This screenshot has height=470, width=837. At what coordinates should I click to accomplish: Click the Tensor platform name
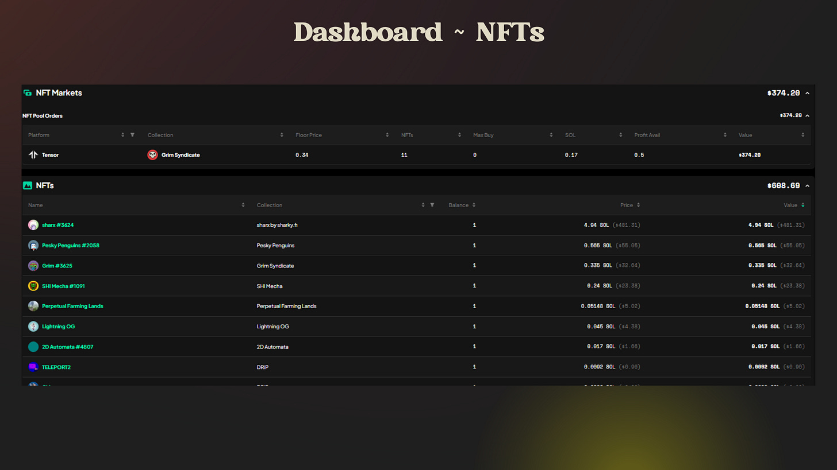tap(50, 155)
